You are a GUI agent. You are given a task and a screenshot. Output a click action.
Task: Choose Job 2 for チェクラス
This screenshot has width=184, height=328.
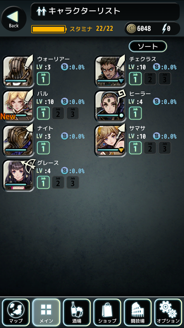tap(150, 78)
